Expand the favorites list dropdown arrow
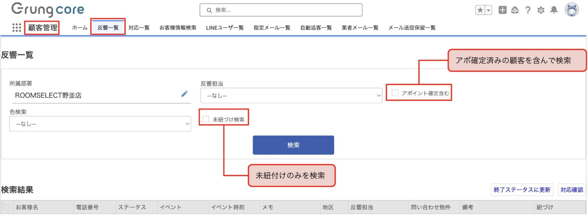 tap(488, 10)
